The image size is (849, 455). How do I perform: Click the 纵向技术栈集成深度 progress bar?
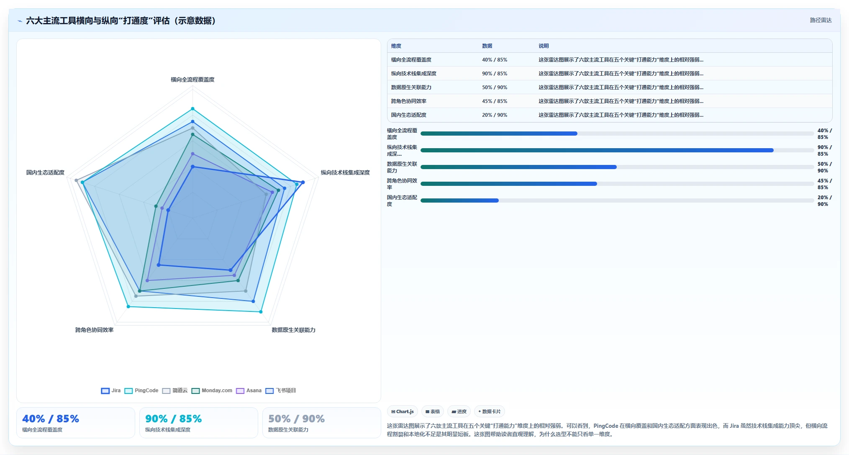pos(617,150)
